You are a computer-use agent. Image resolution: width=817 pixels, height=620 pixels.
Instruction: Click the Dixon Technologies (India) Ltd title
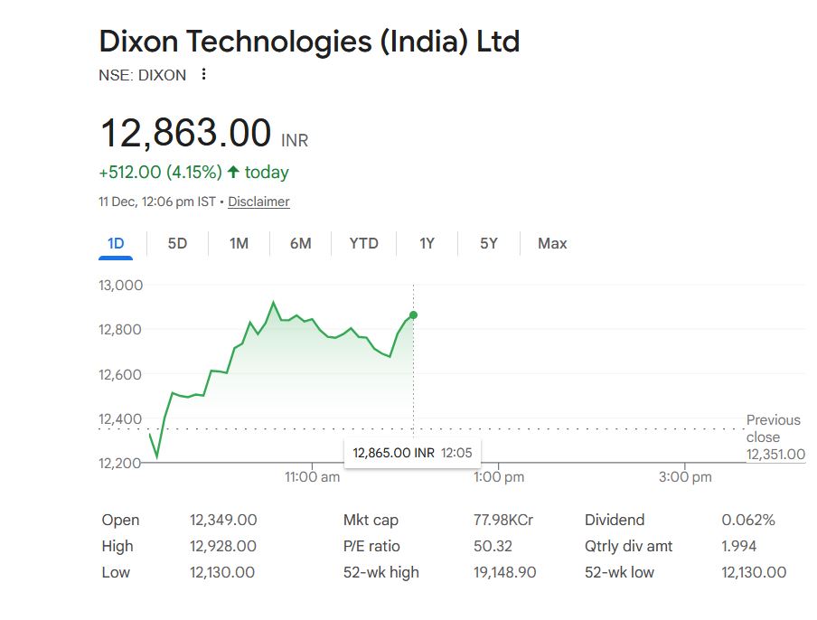309,42
